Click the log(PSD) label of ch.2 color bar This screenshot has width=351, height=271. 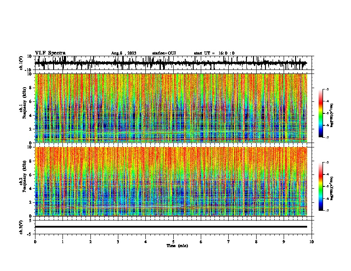(x=332, y=188)
